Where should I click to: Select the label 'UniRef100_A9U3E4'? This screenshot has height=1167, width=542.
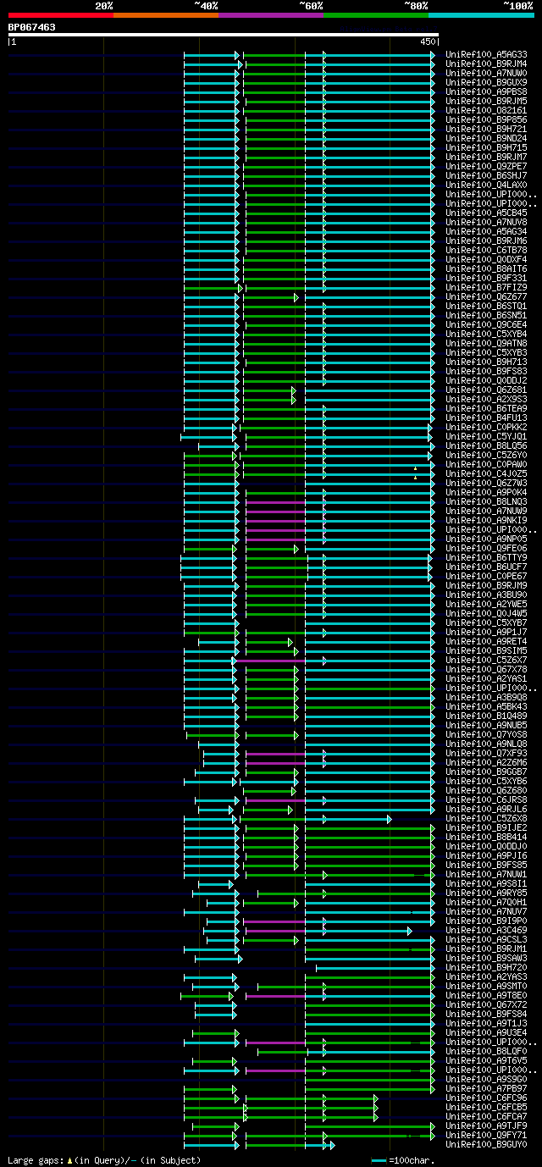click(x=486, y=1032)
